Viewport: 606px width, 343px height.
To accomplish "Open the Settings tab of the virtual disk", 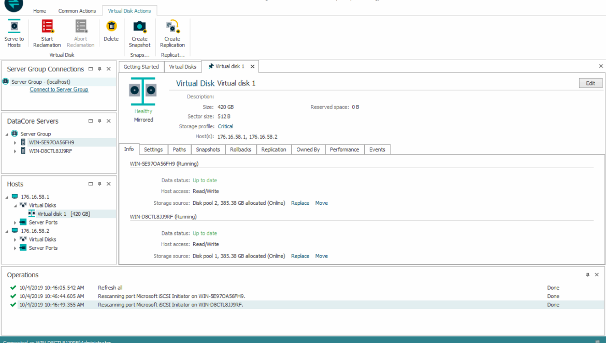I will click(153, 150).
